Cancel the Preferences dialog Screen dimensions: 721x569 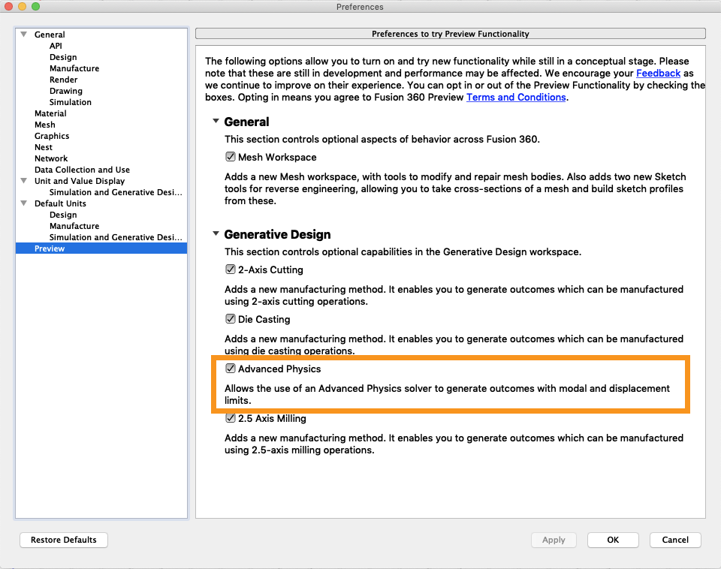675,540
